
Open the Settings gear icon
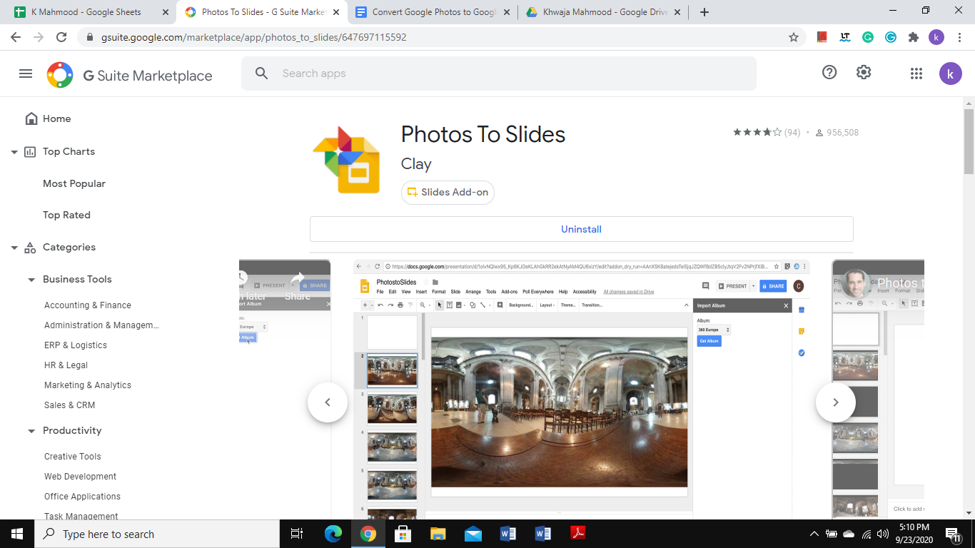click(x=864, y=72)
